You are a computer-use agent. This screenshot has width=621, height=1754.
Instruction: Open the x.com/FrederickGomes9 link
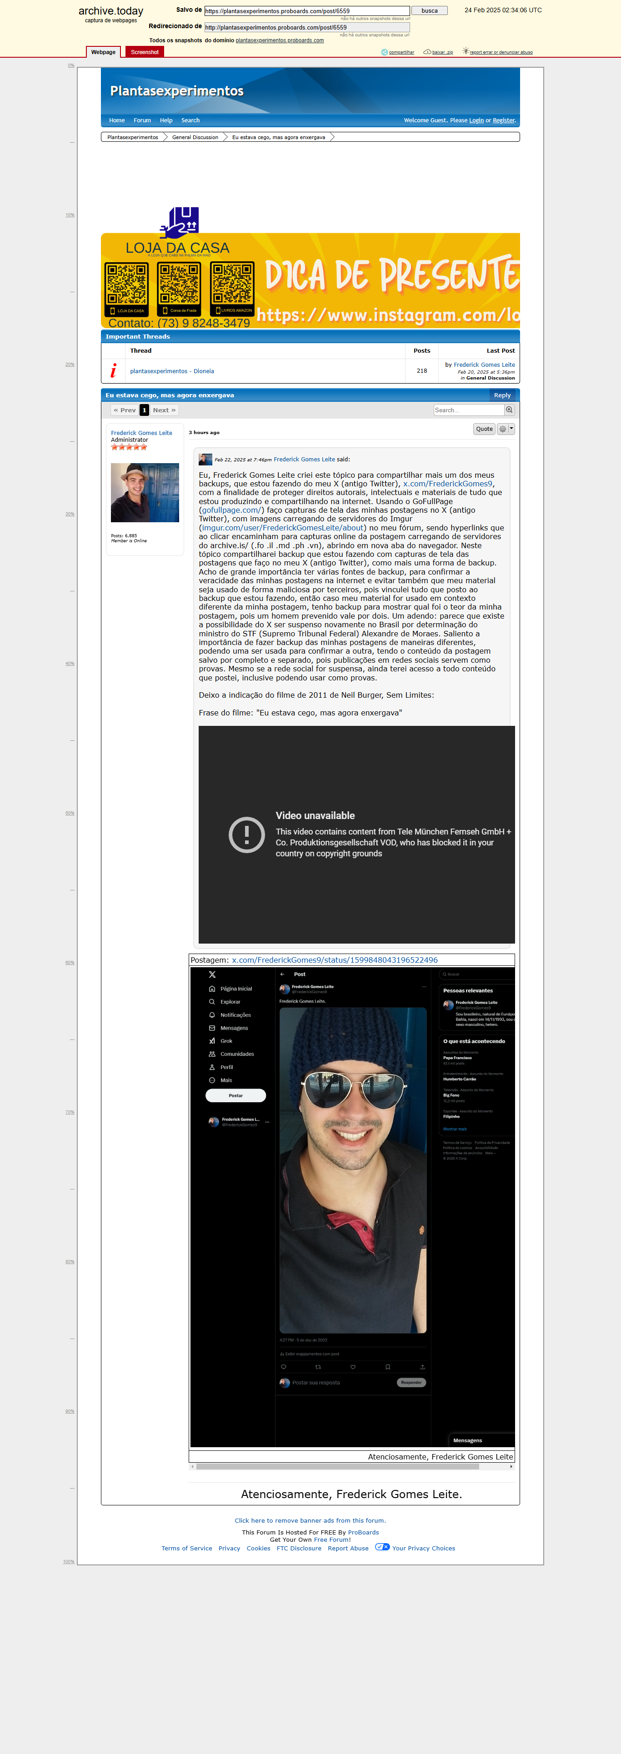(447, 484)
